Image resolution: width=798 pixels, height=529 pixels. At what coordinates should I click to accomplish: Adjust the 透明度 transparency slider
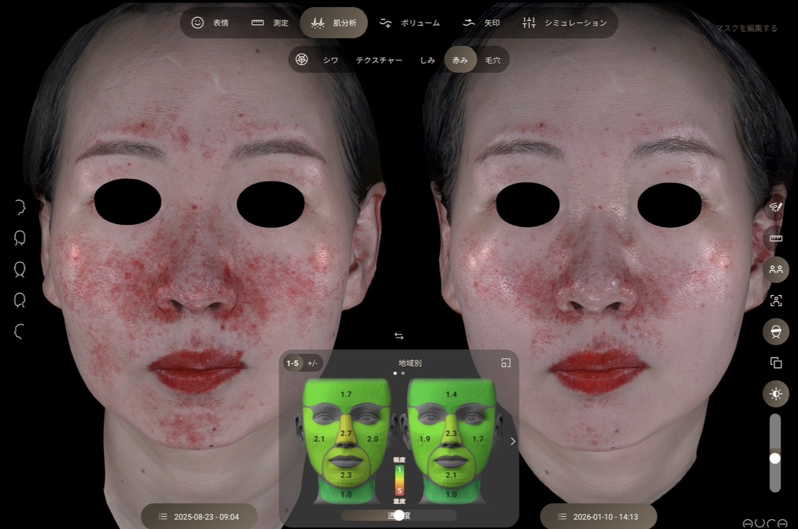point(398,515)
